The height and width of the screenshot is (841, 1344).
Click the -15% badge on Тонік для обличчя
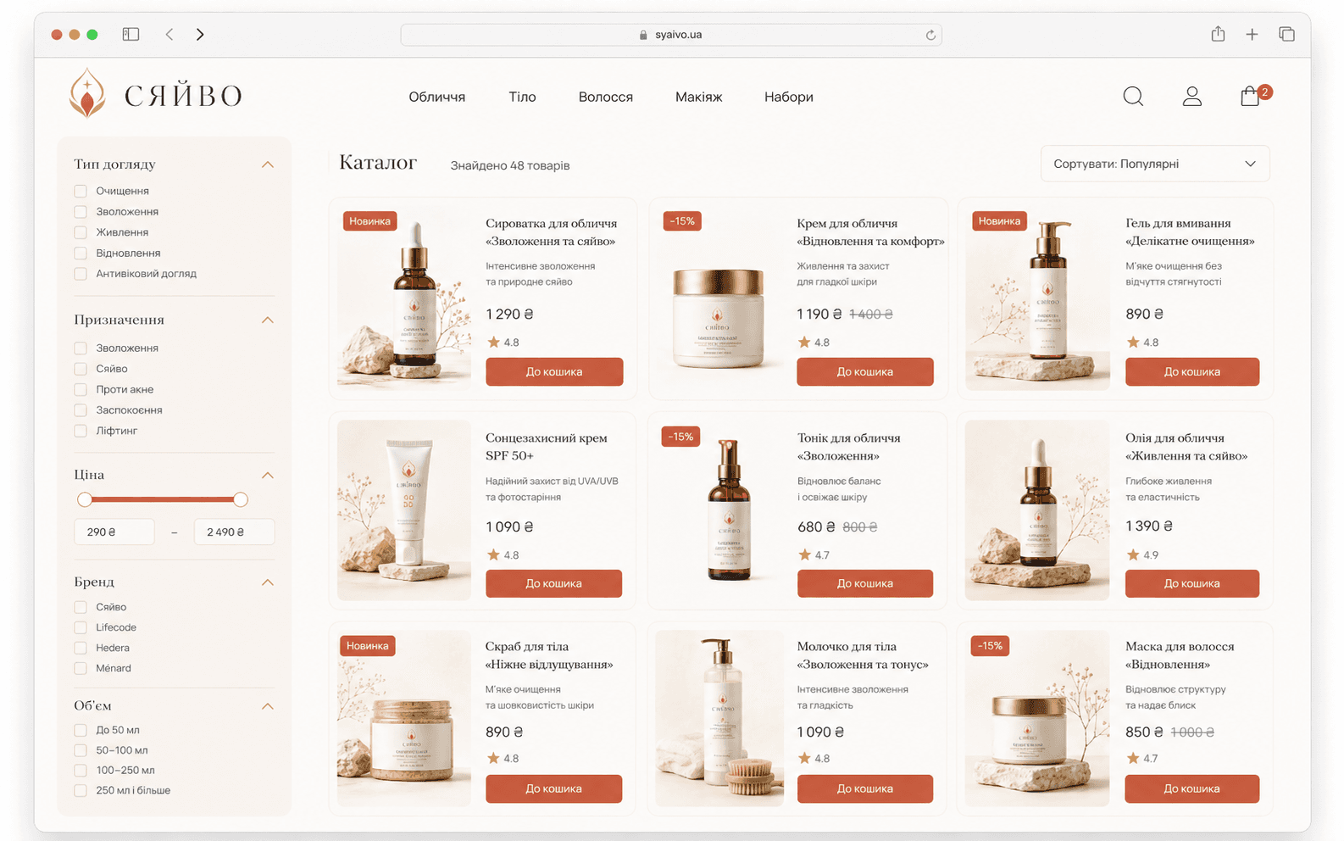click(680, 437)
